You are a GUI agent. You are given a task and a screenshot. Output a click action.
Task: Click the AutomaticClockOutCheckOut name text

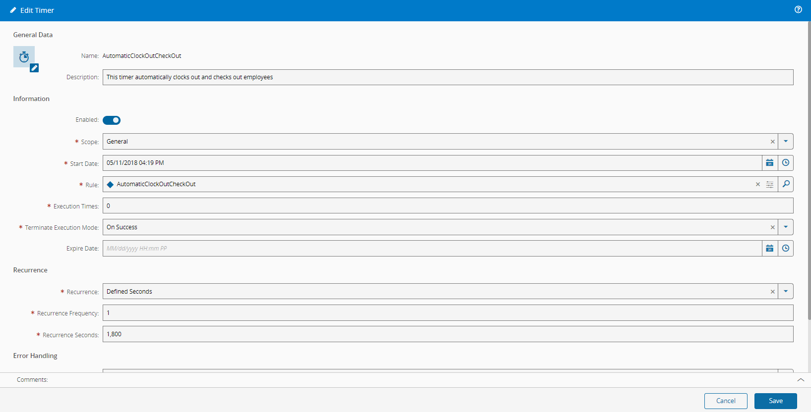click(x=142, y=56)
